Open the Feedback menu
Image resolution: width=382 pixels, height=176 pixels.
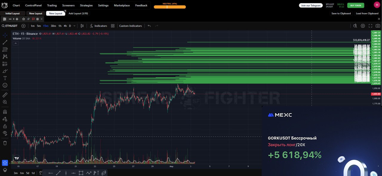point(141,5)
